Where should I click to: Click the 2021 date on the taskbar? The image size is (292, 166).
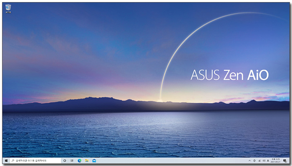click(276, 162)
